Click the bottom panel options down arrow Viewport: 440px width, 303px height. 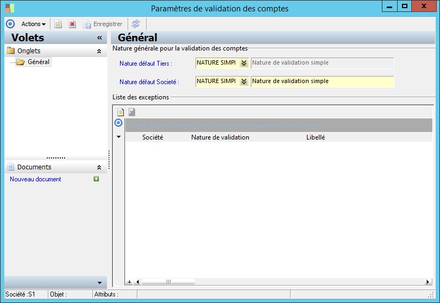point(99,283)
